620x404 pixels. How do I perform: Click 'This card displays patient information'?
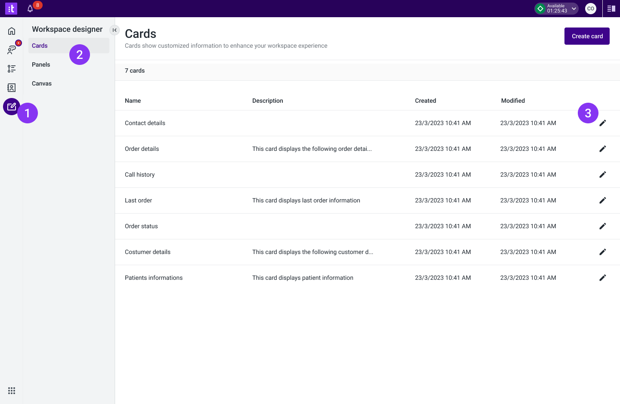(303, 278)
